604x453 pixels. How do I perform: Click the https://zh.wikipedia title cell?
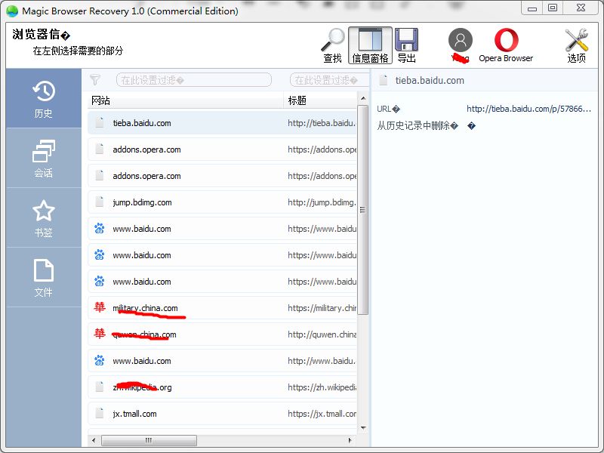pos(322,387)
